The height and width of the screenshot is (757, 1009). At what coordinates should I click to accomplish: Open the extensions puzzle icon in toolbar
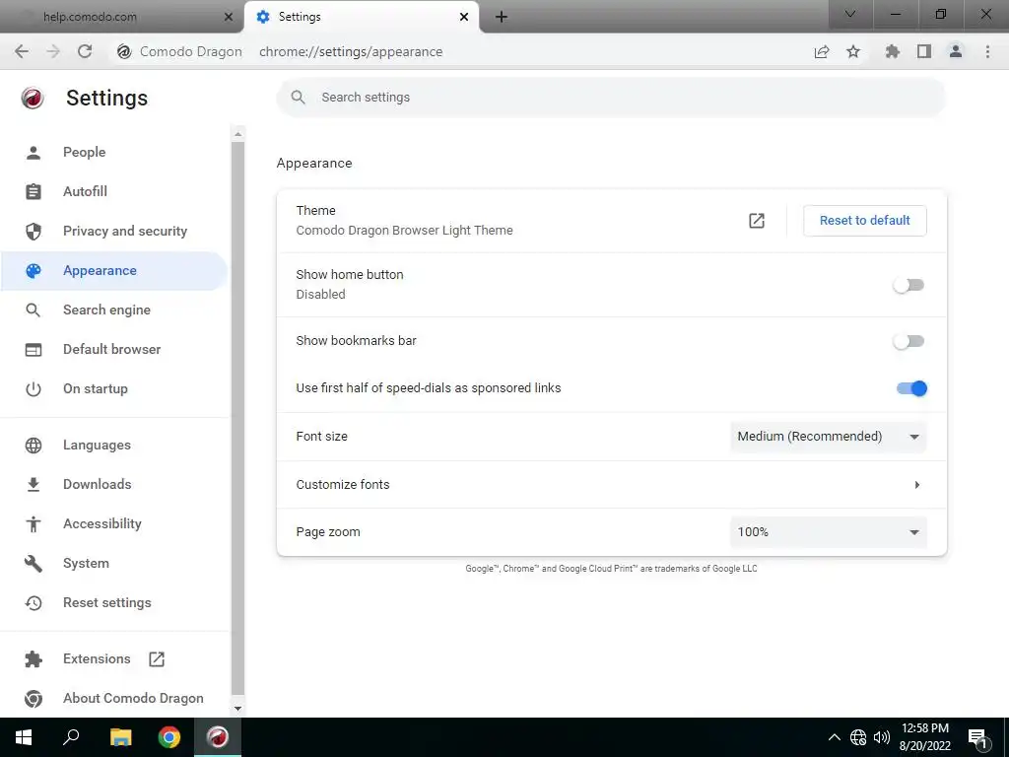tap(893, 51)
